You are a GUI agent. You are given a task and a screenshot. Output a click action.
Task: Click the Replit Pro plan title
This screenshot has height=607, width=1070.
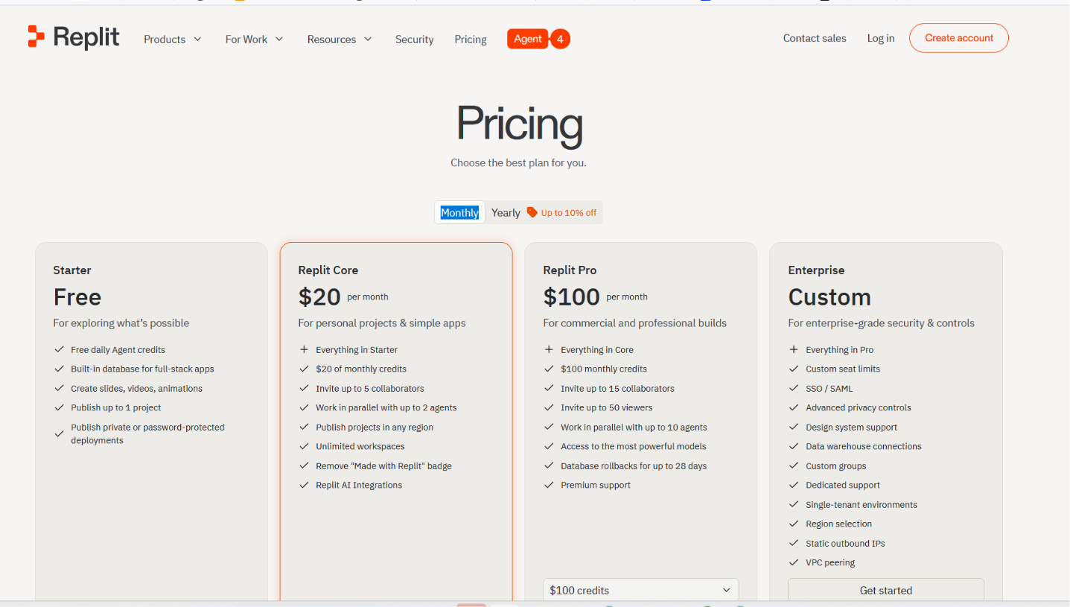[x=570, y=270]
